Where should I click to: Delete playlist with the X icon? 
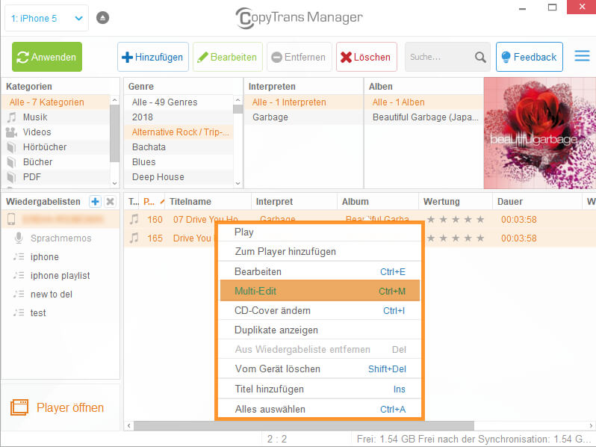[111, 201]
